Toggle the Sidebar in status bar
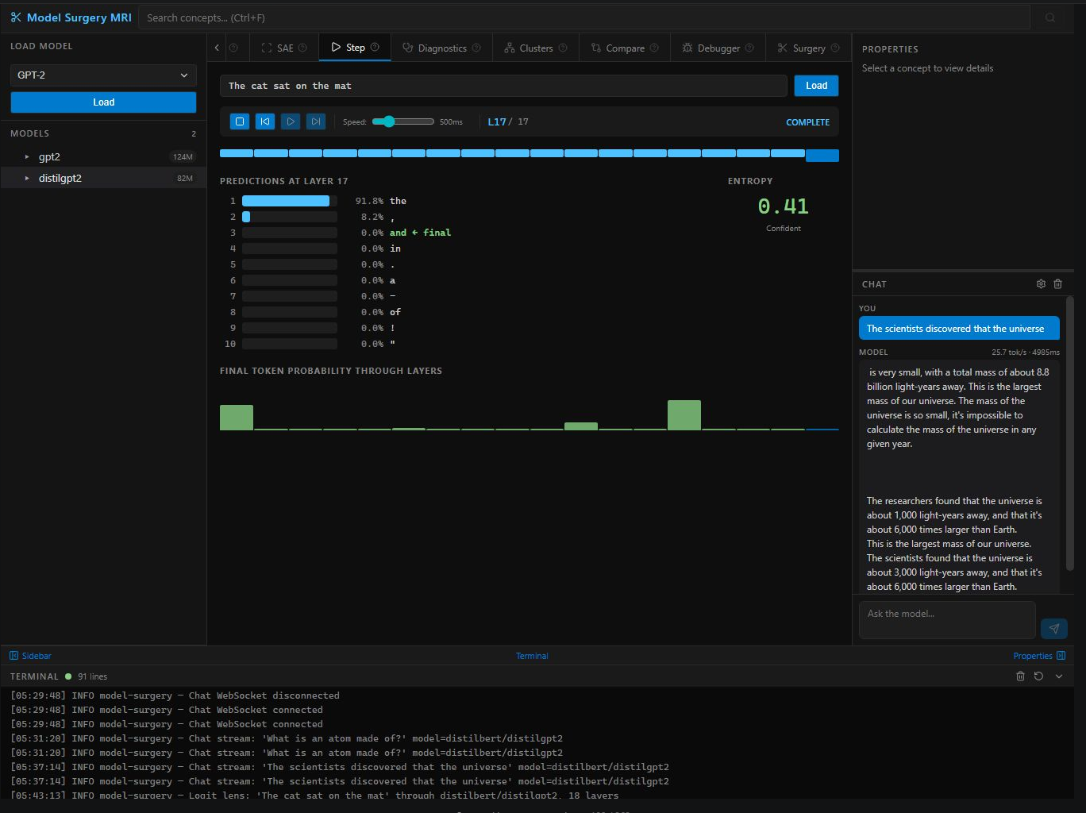 click(x=29, y=655)
